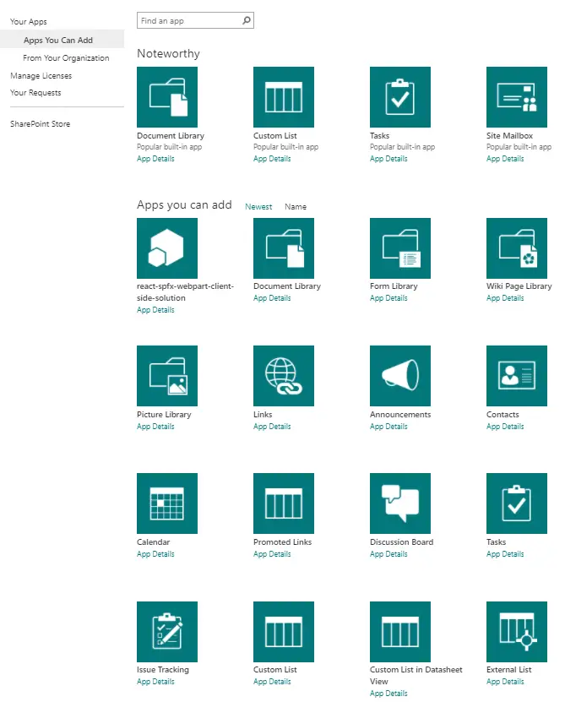Click the Announcements title text
Viewport: 565px width, 702px height.
tap(400, 415)
